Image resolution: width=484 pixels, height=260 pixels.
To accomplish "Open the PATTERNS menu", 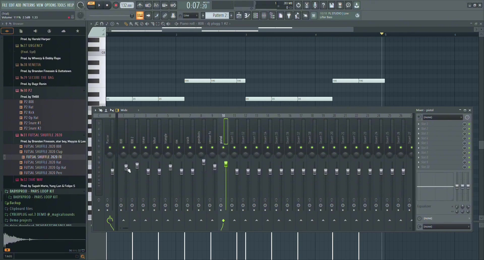I will [29, 5].
